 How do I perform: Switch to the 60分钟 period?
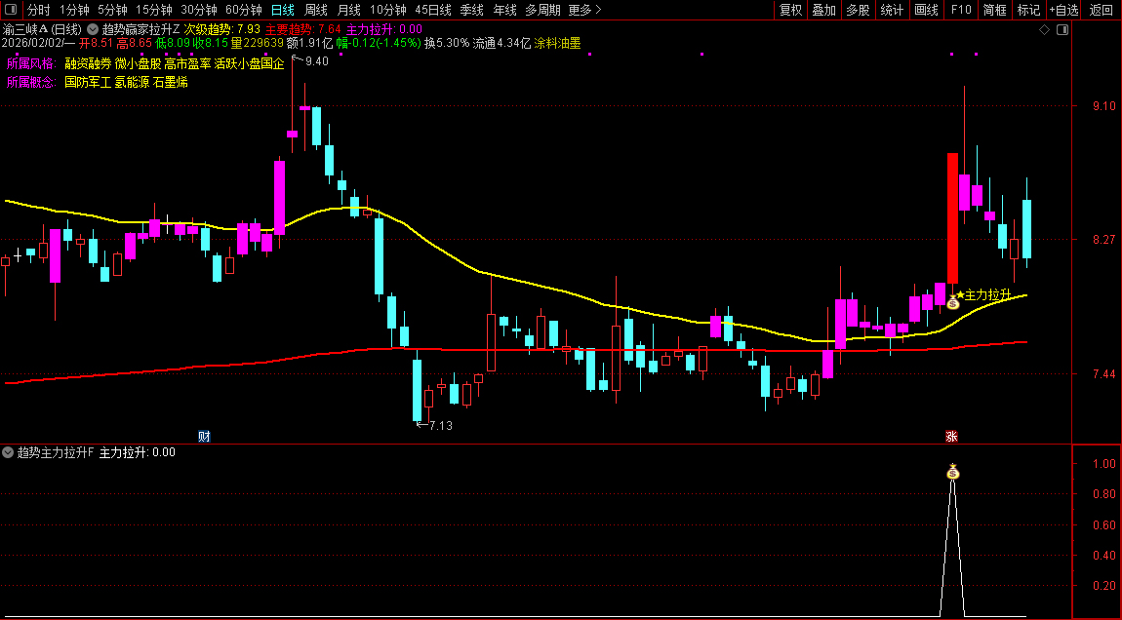coord(244,10)
